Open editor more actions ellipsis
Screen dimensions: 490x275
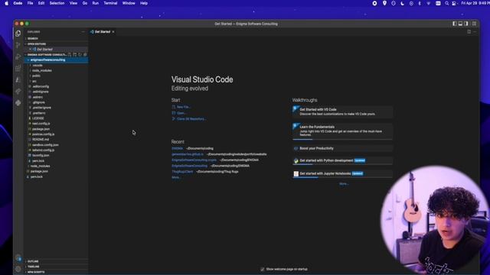point(475,32)
